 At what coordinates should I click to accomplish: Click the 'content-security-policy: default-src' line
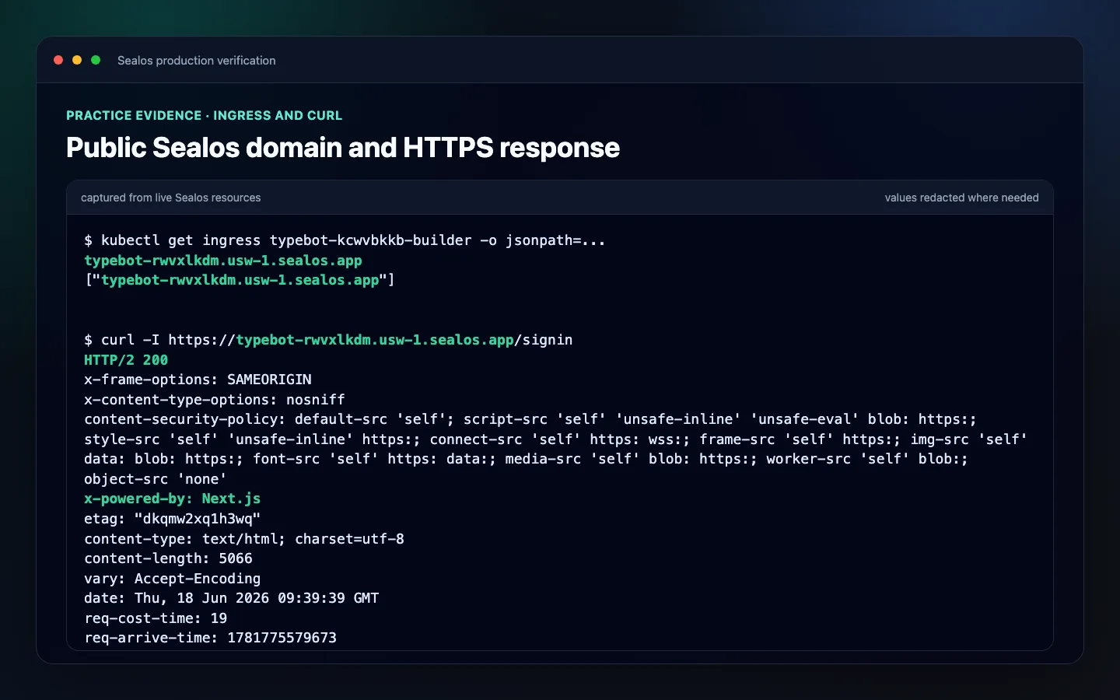(x=530, y=419)
